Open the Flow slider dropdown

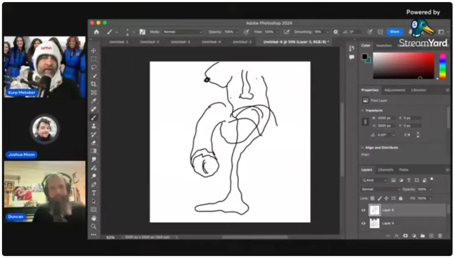point(277,32)
